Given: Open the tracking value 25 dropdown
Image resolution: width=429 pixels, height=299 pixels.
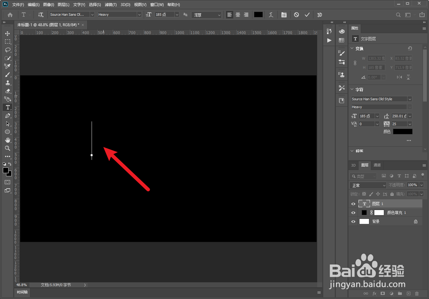Looking at the screenshot, I should point(410,124).
